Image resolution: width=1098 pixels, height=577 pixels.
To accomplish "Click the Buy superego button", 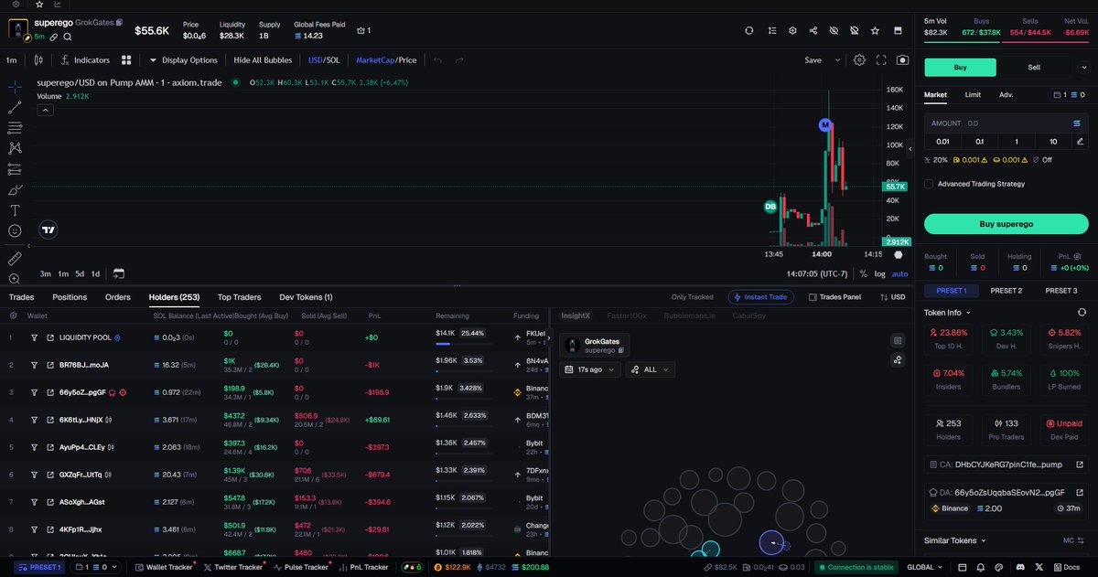I will (x=1006, y=224).
